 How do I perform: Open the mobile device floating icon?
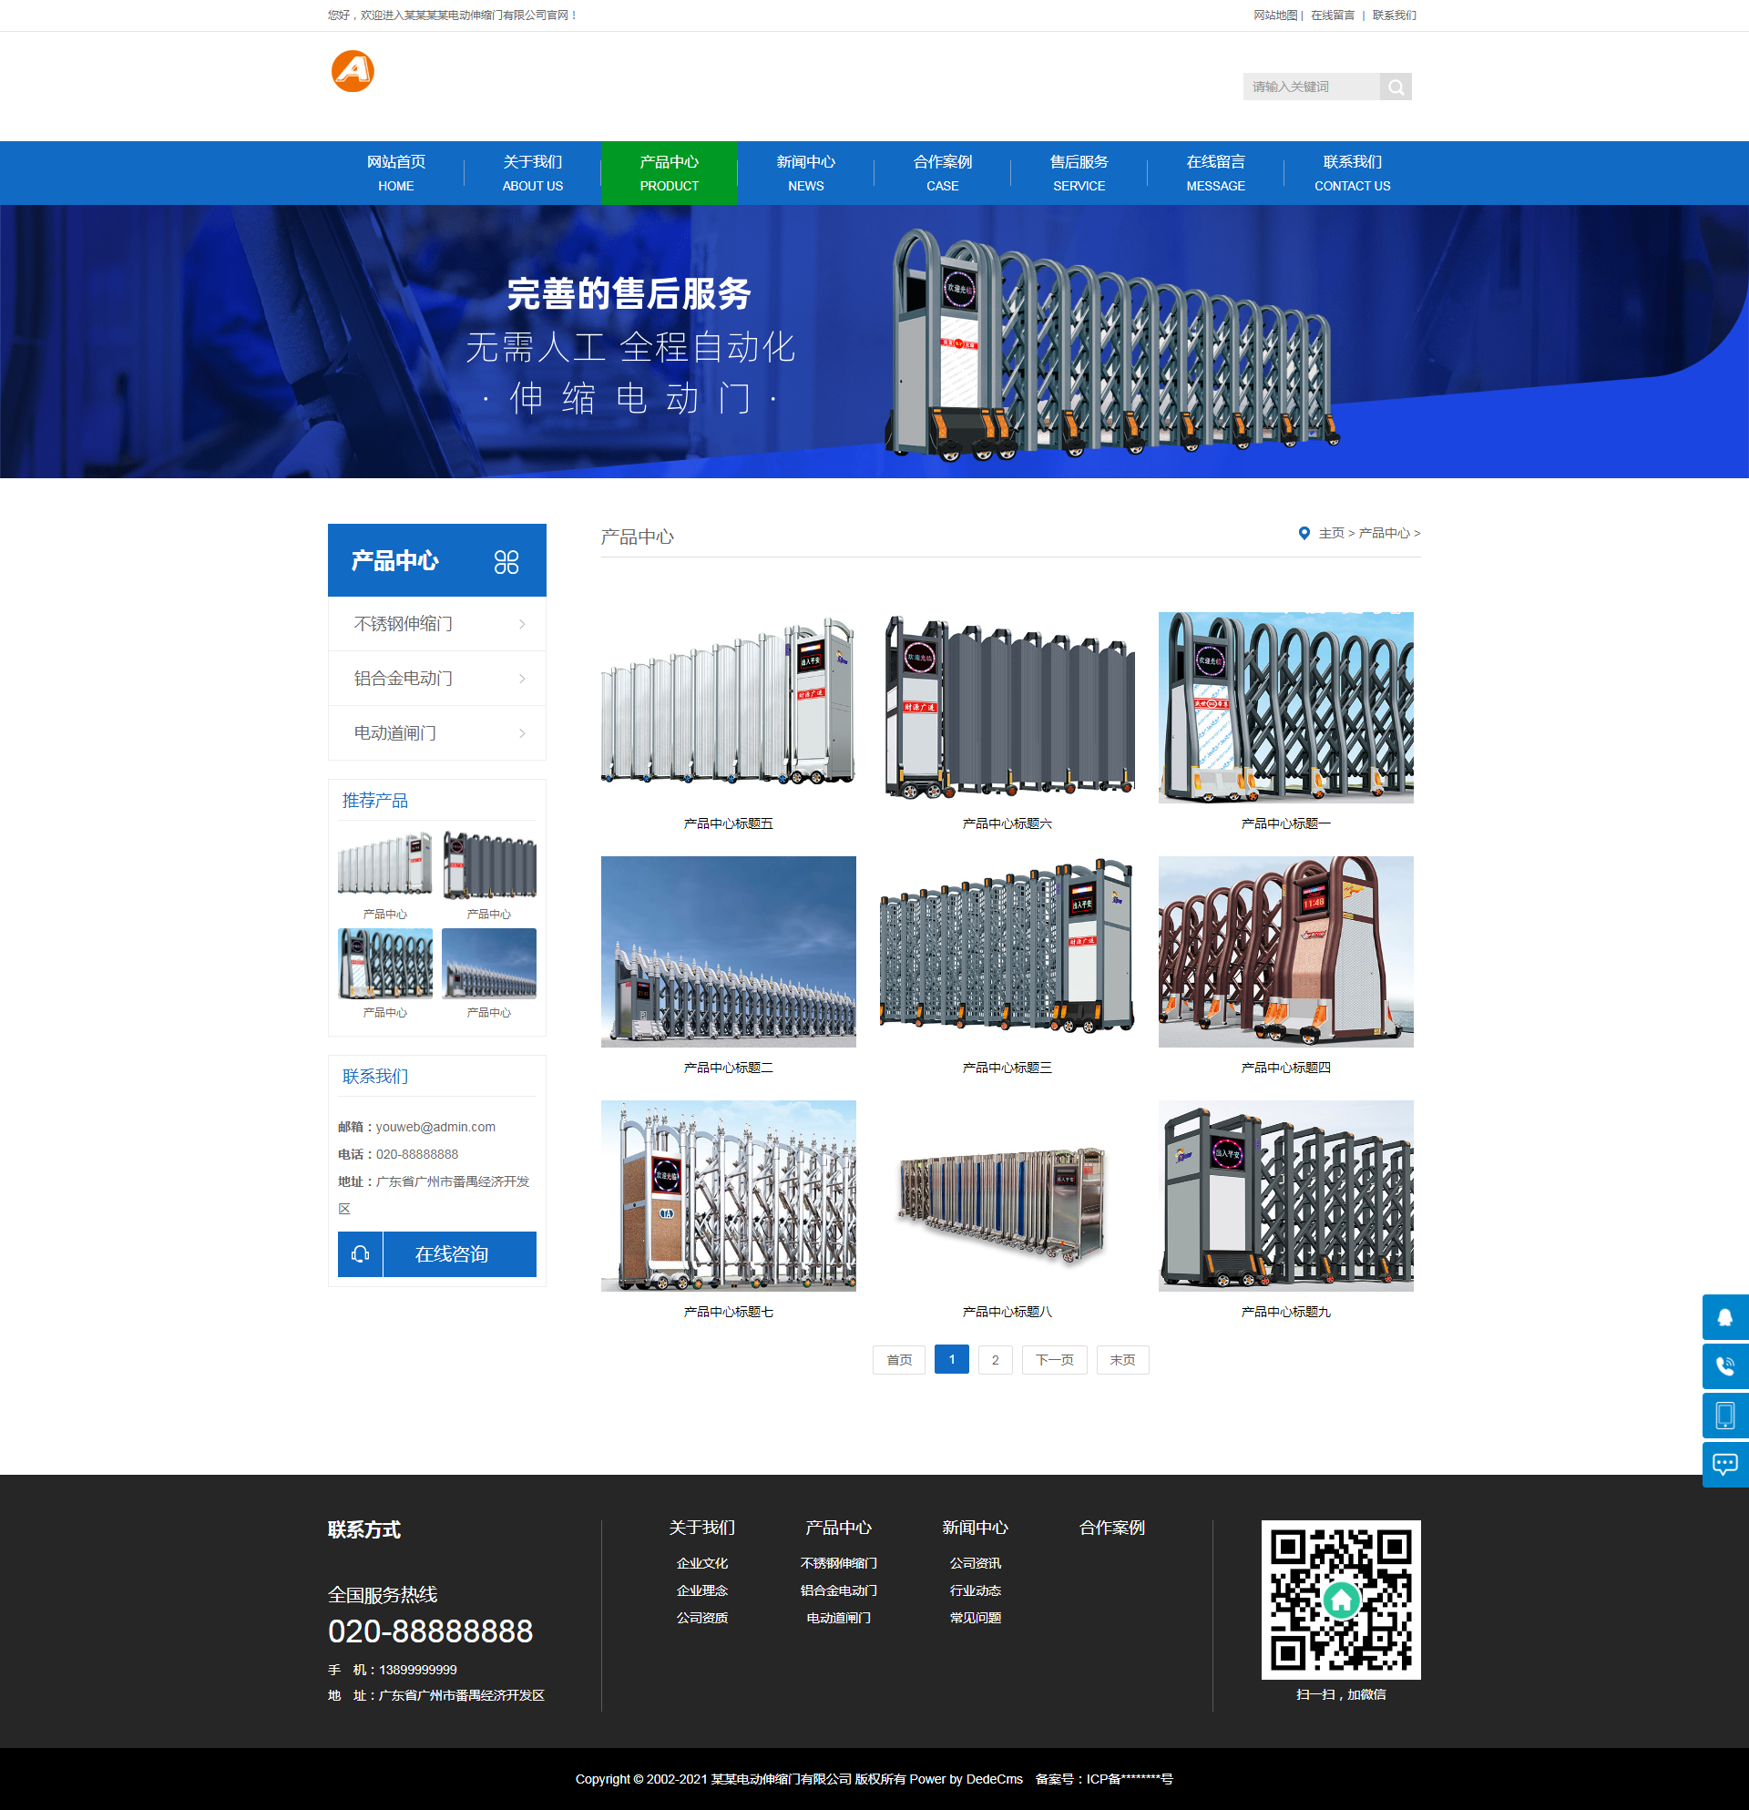pyautogui.click(x=1725, y=1415)
